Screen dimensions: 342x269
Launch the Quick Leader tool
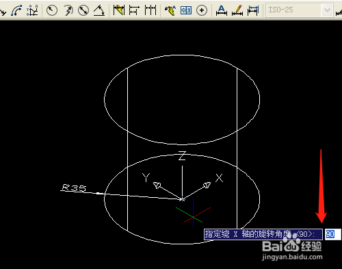170,10
